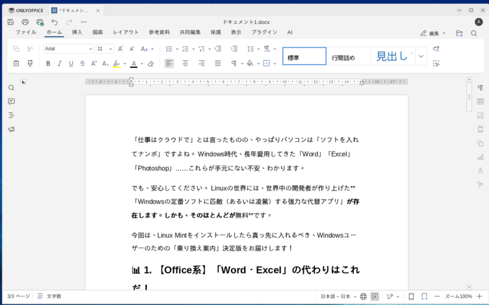The width and height of the screenshot is (489, 305).
Task: Click the yellow highlight color icon
Action: click(117, 63)
